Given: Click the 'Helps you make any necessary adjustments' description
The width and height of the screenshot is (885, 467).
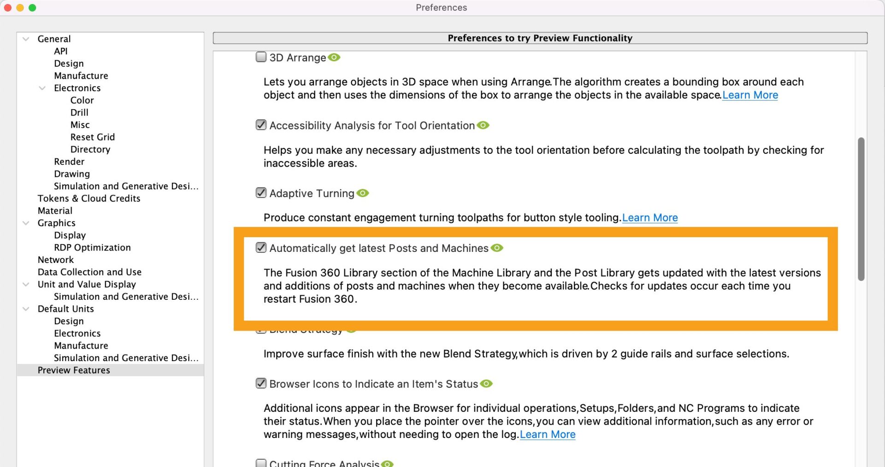Looking at the screenshot, I should coord(544,157).
